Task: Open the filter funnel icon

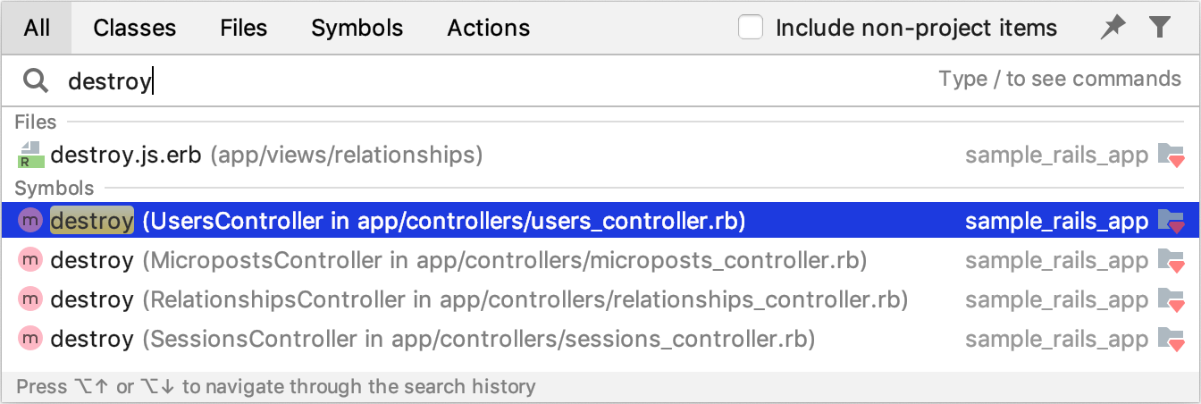Action: coord(1160,28)
